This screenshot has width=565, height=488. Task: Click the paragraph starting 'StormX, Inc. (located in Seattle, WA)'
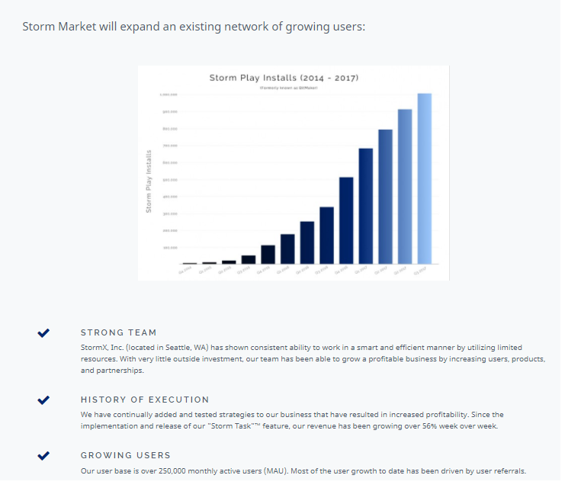pyautogui.click(x=313, y=359)
